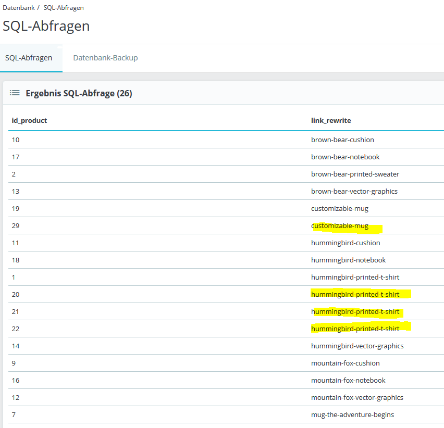
Task: Click id_product value 22
Action: 16,329
